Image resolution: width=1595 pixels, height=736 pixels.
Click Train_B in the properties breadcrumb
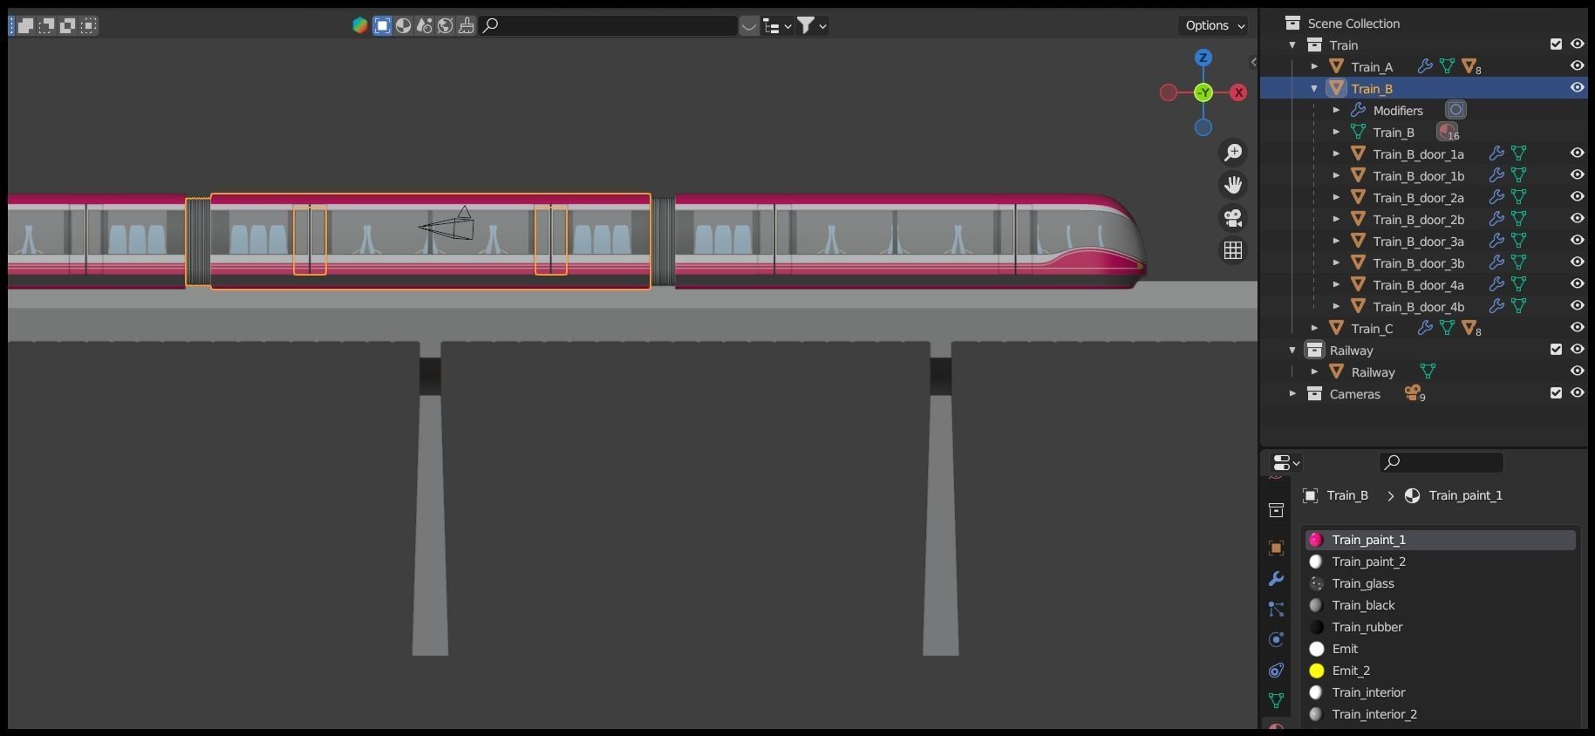pos(1346,495)
